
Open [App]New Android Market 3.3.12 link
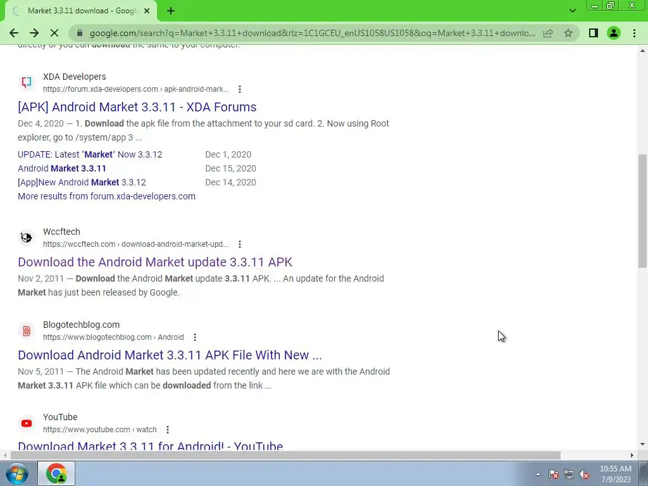(82, 182)
